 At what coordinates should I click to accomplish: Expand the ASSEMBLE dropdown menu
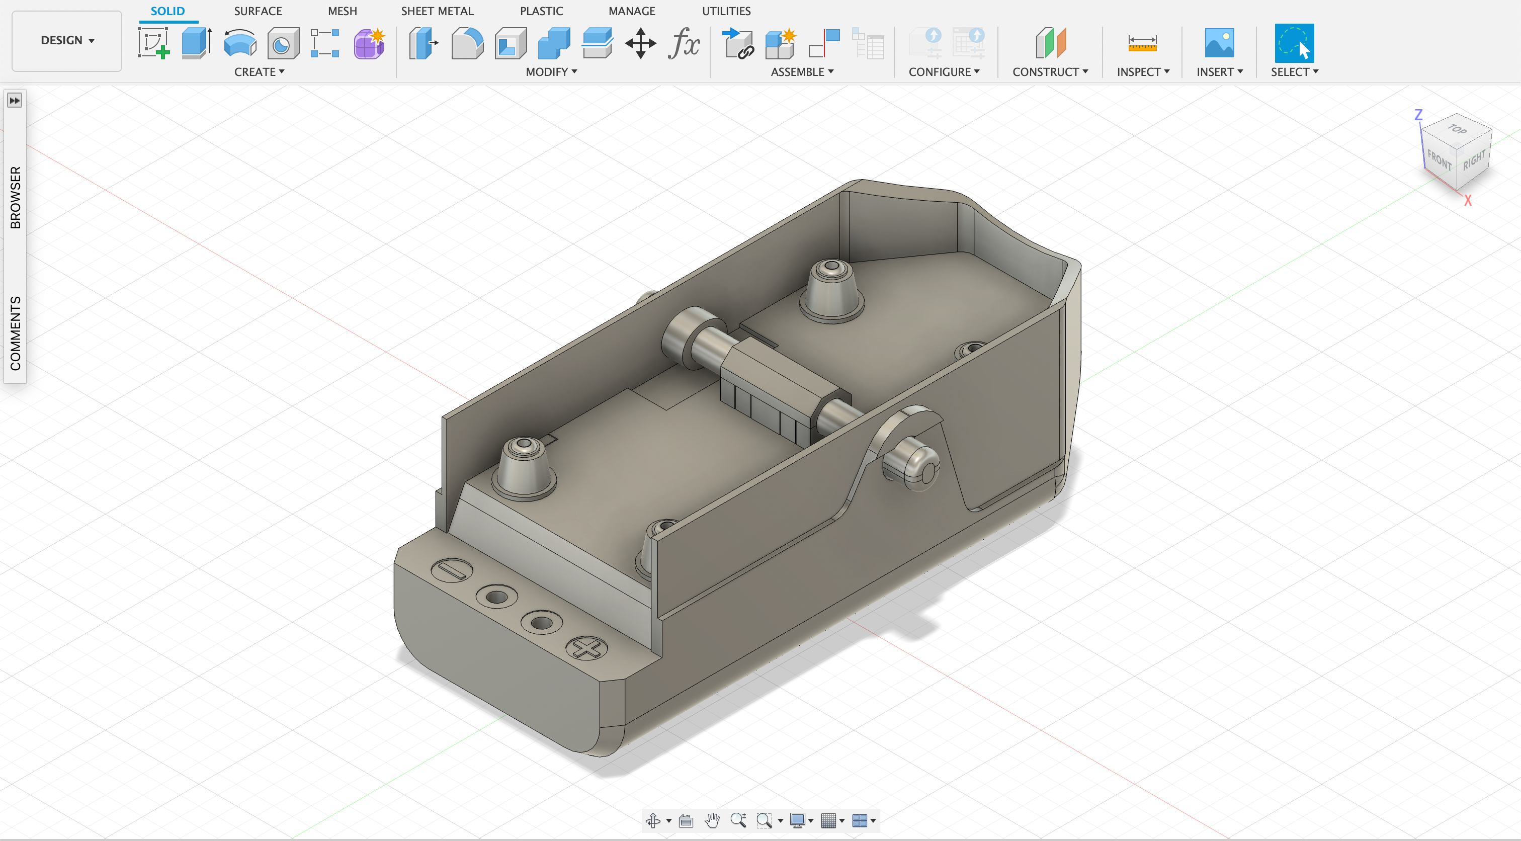coord(802,72)
